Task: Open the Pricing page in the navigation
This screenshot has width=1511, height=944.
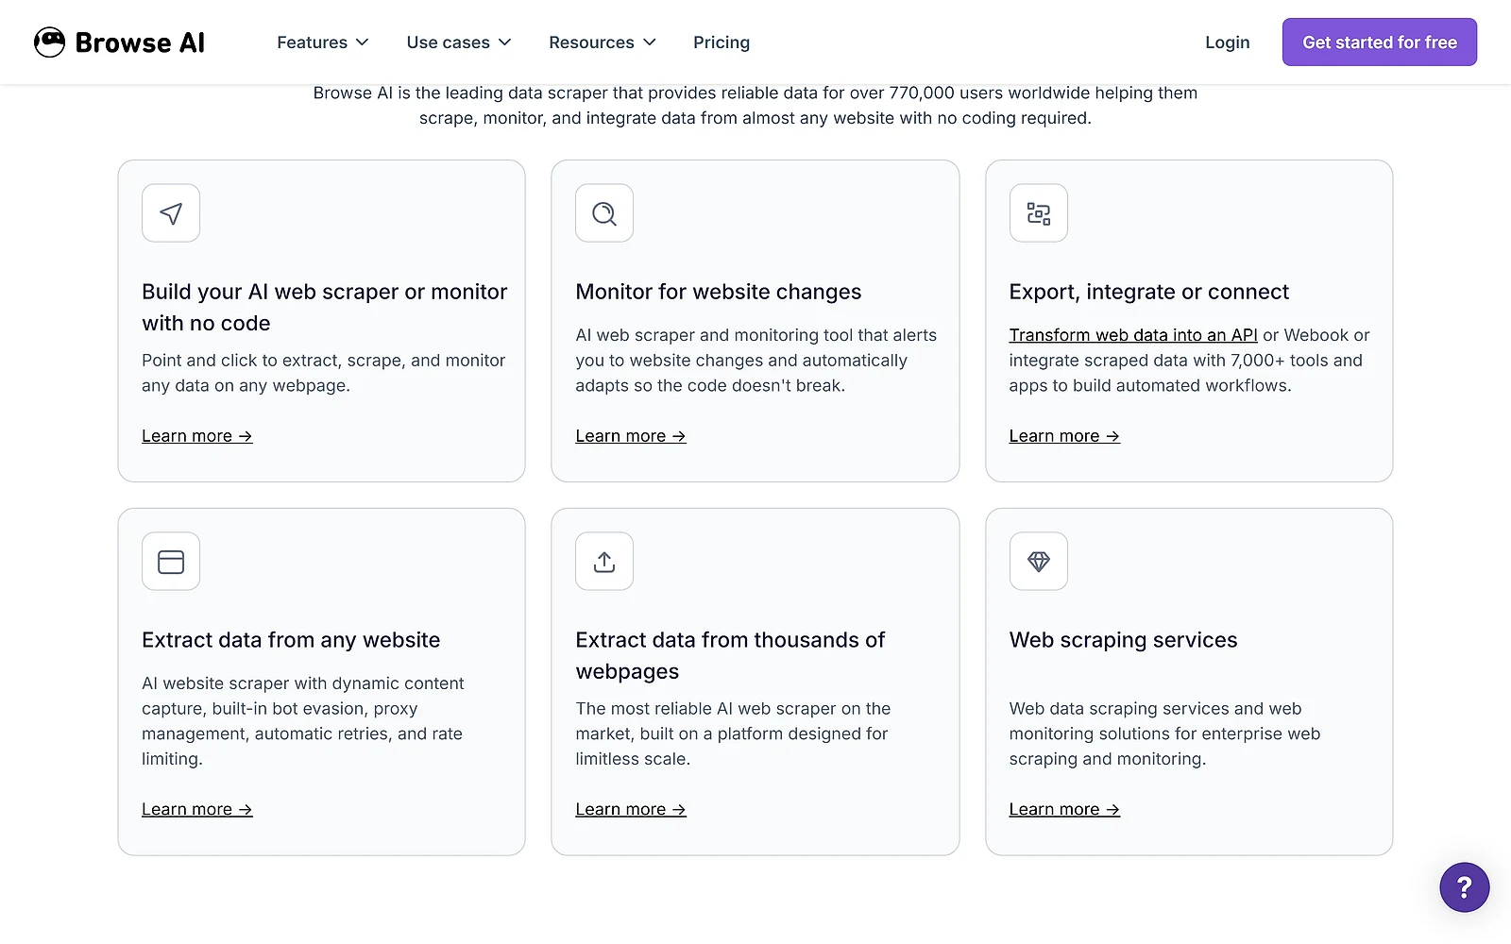Action: click(x=722, y=42)
